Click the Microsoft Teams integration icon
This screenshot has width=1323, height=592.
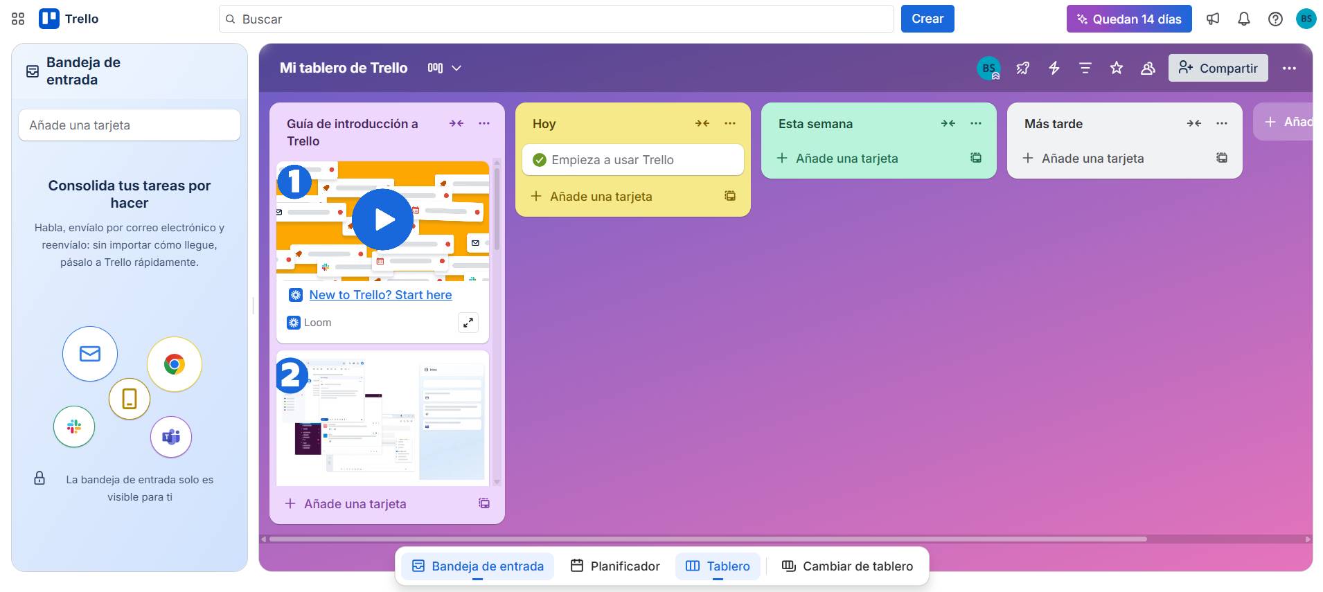pos(171,437)
